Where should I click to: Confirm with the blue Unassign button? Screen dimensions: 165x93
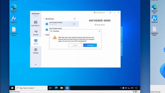(90, 45)
